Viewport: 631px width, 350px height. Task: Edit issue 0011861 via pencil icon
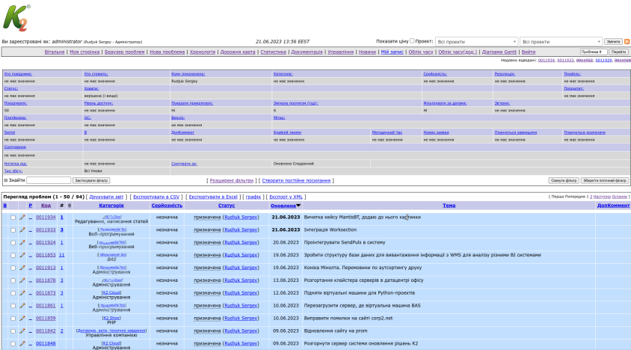click(22, 306)
